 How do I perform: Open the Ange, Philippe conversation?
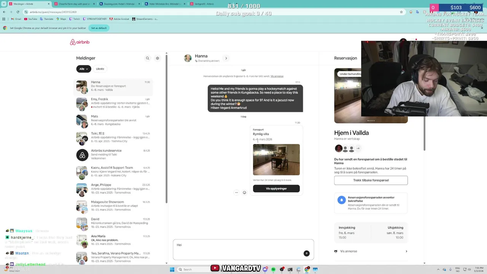pos(113,189)
